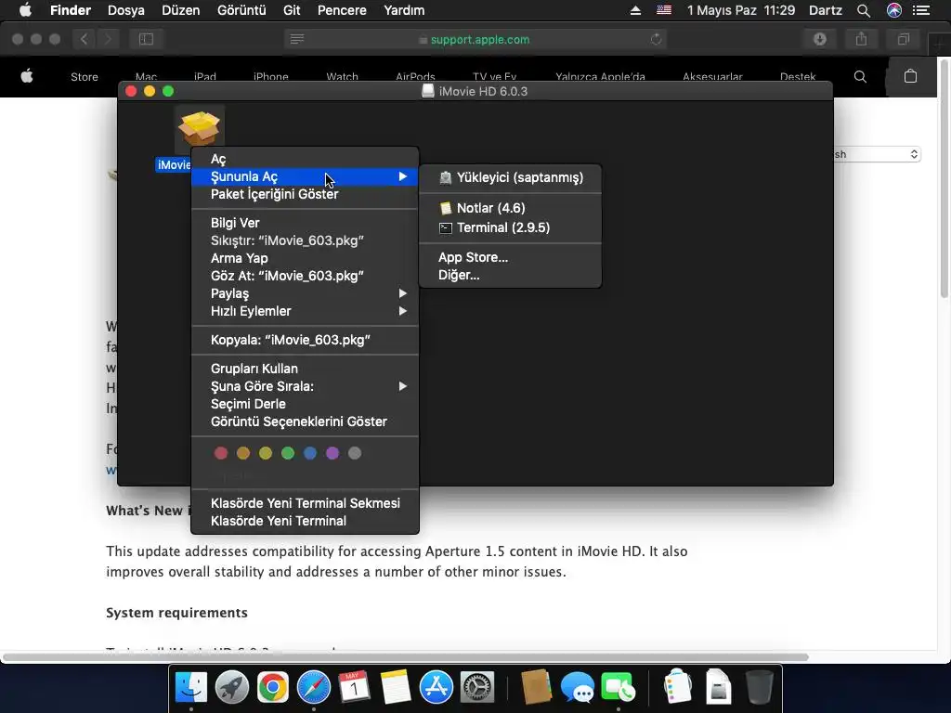
Task: Open the package with Notlar (4.6)
Action: tap(510, 208)
